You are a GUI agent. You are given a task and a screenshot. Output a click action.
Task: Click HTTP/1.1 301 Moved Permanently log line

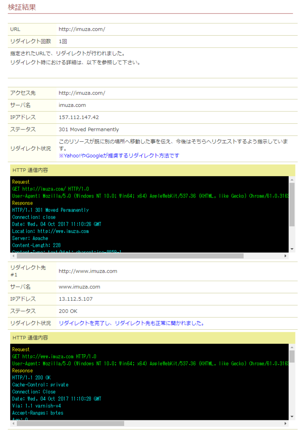[51, 210]
